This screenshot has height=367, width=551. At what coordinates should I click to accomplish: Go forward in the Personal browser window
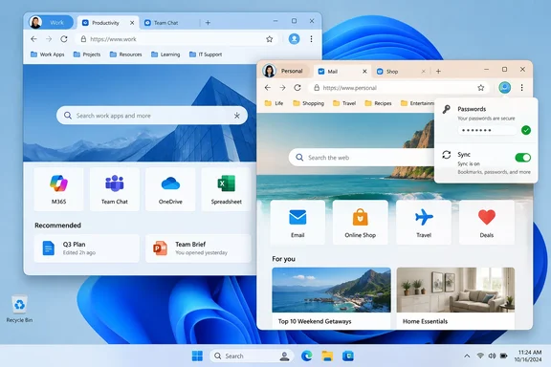pyautogui.click(x=283, y=88)
